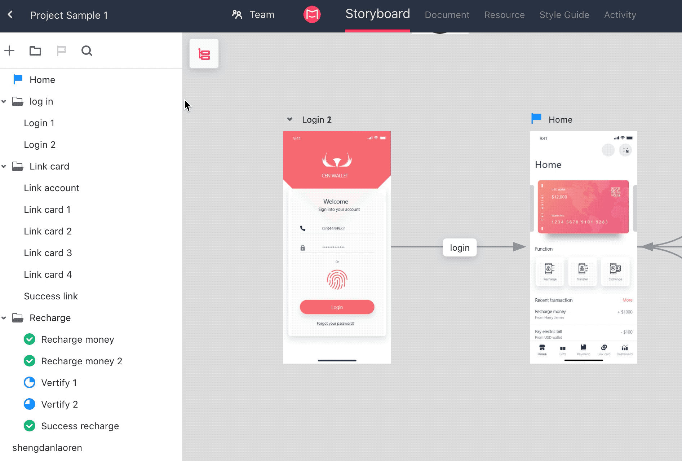This screenshot has height=461, width=682.
Task: Click Forgot your password link in mockup
Action: point(336,323)
